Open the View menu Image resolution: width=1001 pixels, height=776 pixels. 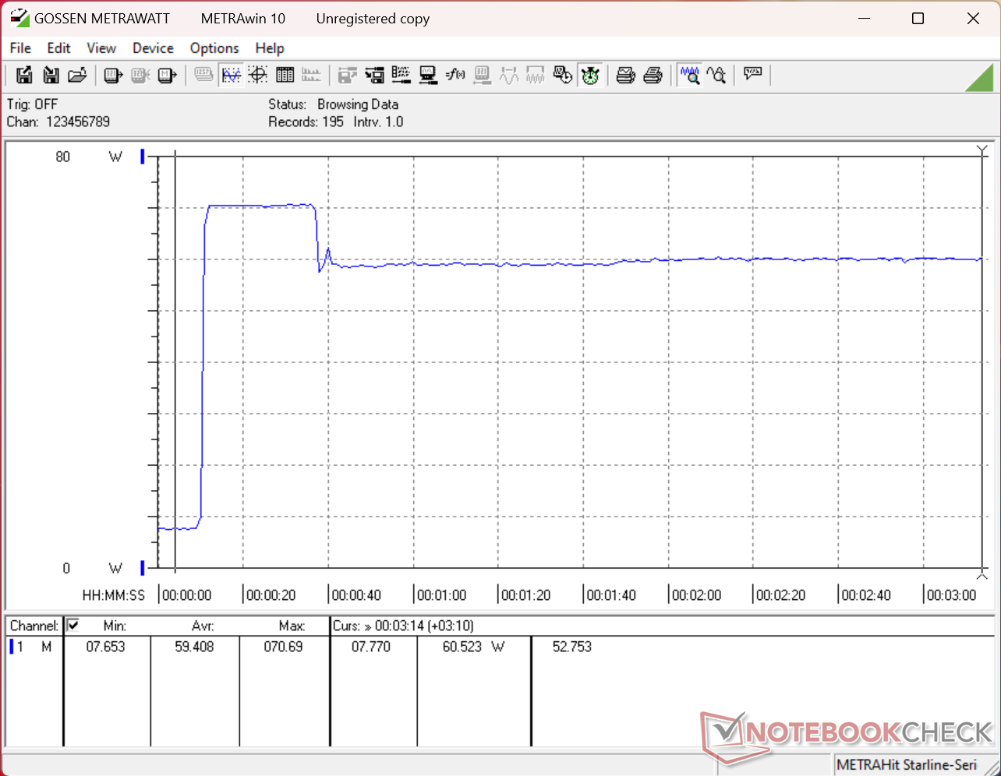click(x=101, y=48)
